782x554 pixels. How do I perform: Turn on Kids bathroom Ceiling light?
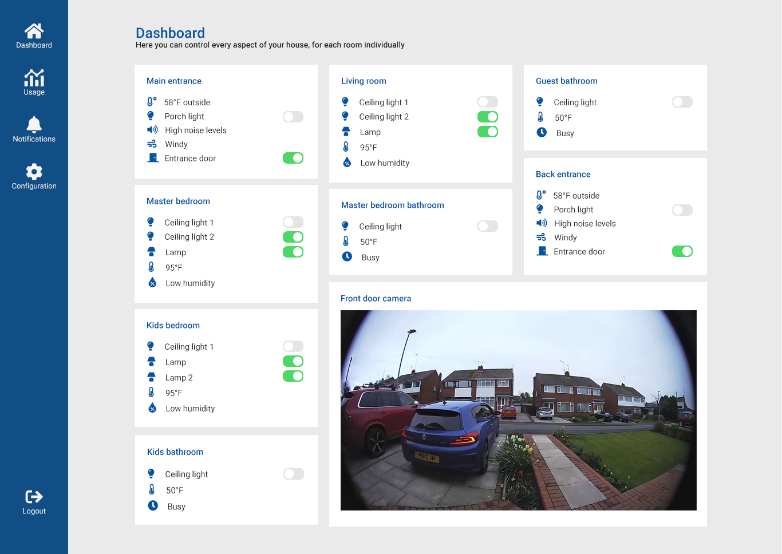coord(293,474)
